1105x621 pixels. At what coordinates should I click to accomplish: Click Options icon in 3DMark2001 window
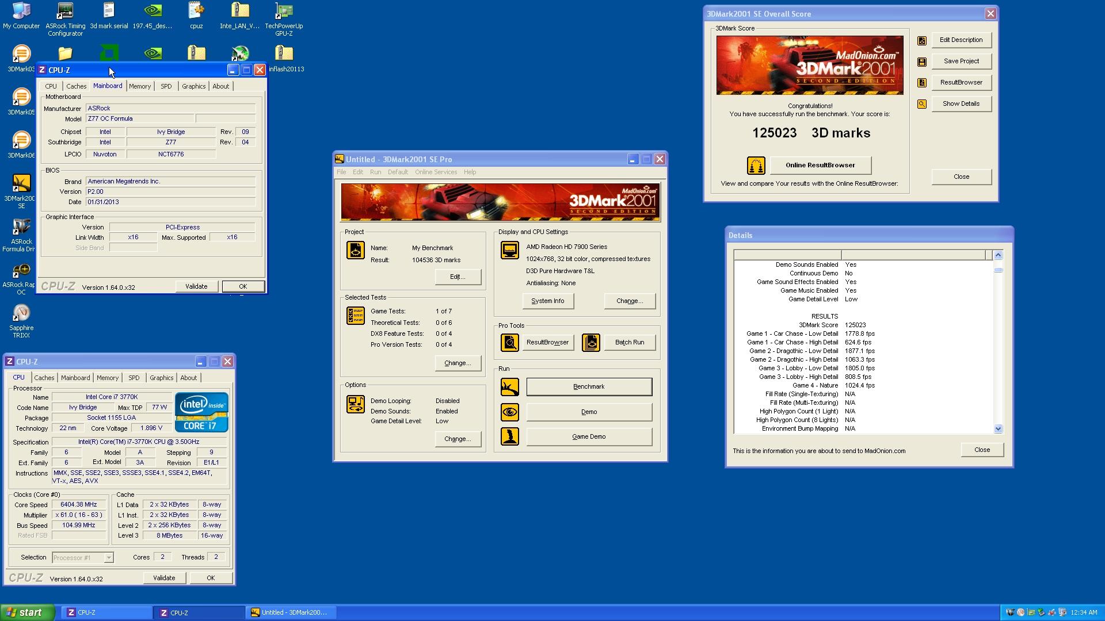(356, 404)
